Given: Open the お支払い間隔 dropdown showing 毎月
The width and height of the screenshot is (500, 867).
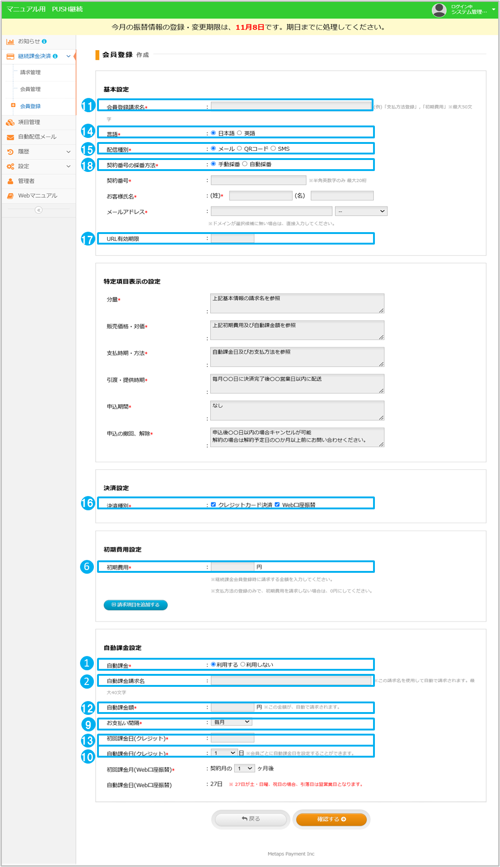Looking at the screenshot, I should (x=231, y=722).
